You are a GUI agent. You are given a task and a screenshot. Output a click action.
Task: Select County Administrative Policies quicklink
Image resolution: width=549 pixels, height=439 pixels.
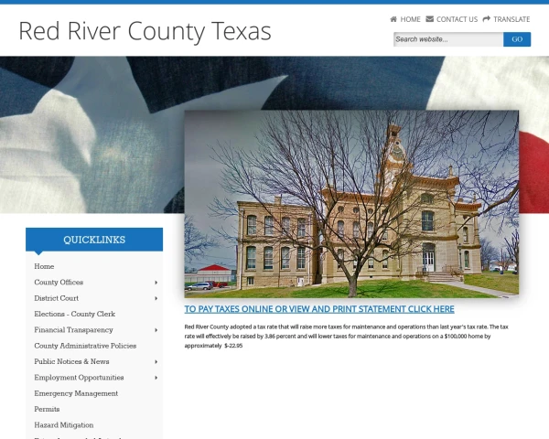point(85,346)
